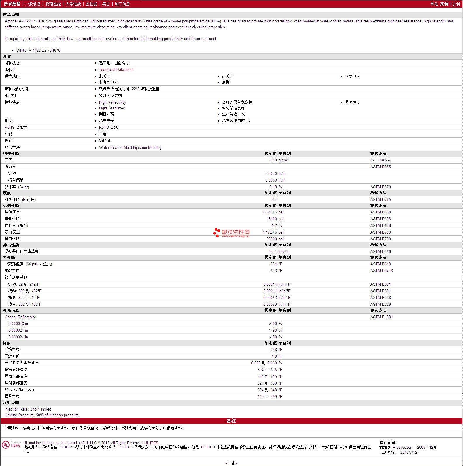Click the 'ASTM D955' test method
This screenshot has height=466, width=463.
[380, 167]
